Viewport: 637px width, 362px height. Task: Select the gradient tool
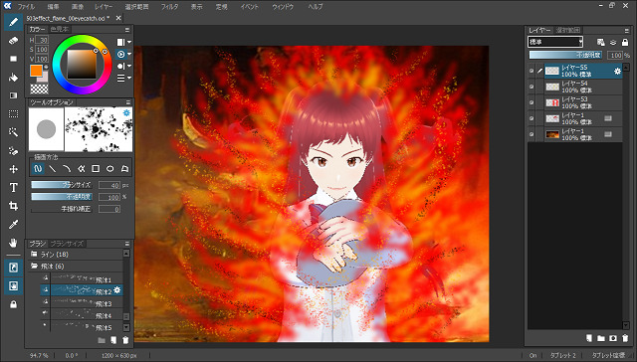click(13, 95)
